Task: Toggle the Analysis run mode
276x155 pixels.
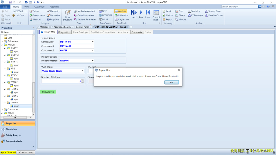Action: [x=120, y=11]
